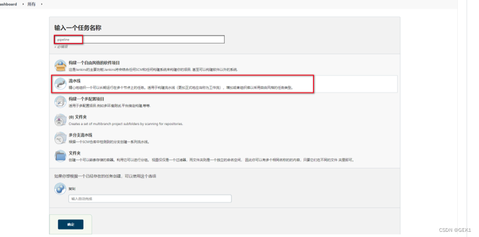Click the folder container description line
The width and height of the screenshot is (479, 237).
212,160
